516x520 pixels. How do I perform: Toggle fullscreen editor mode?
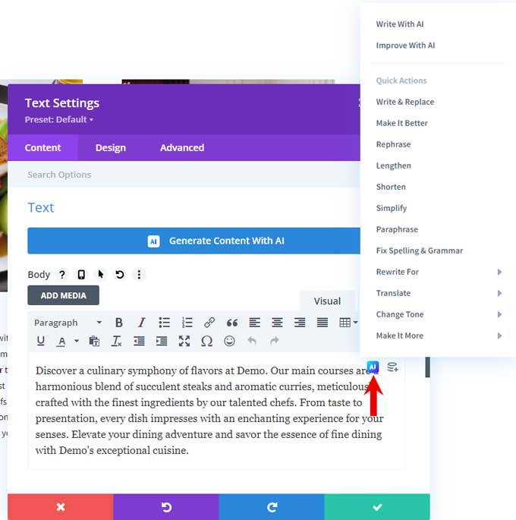pyautogui.click(x=184, y=341)
